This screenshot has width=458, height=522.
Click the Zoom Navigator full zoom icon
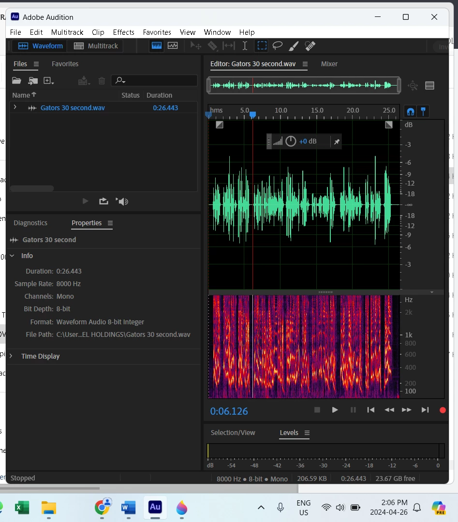coord(413,86)
